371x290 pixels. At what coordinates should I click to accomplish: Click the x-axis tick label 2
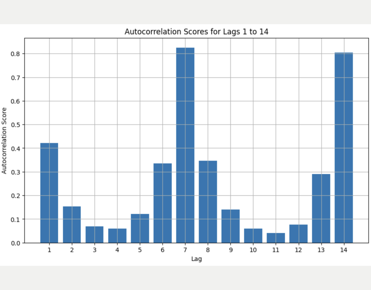pyautogui.click(x=72, y=250)
